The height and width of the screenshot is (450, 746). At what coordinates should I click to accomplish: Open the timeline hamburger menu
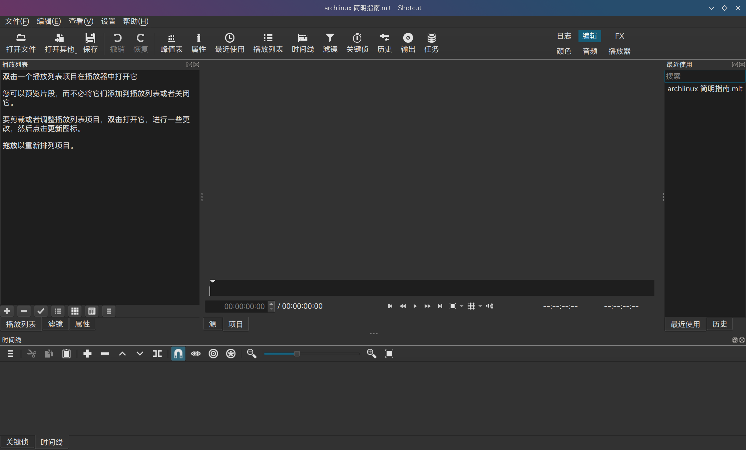click(10, 353)
